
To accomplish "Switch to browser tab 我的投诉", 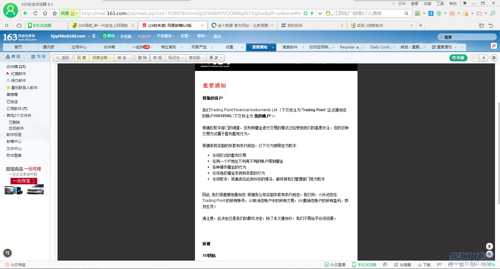I will click(312, 25).
